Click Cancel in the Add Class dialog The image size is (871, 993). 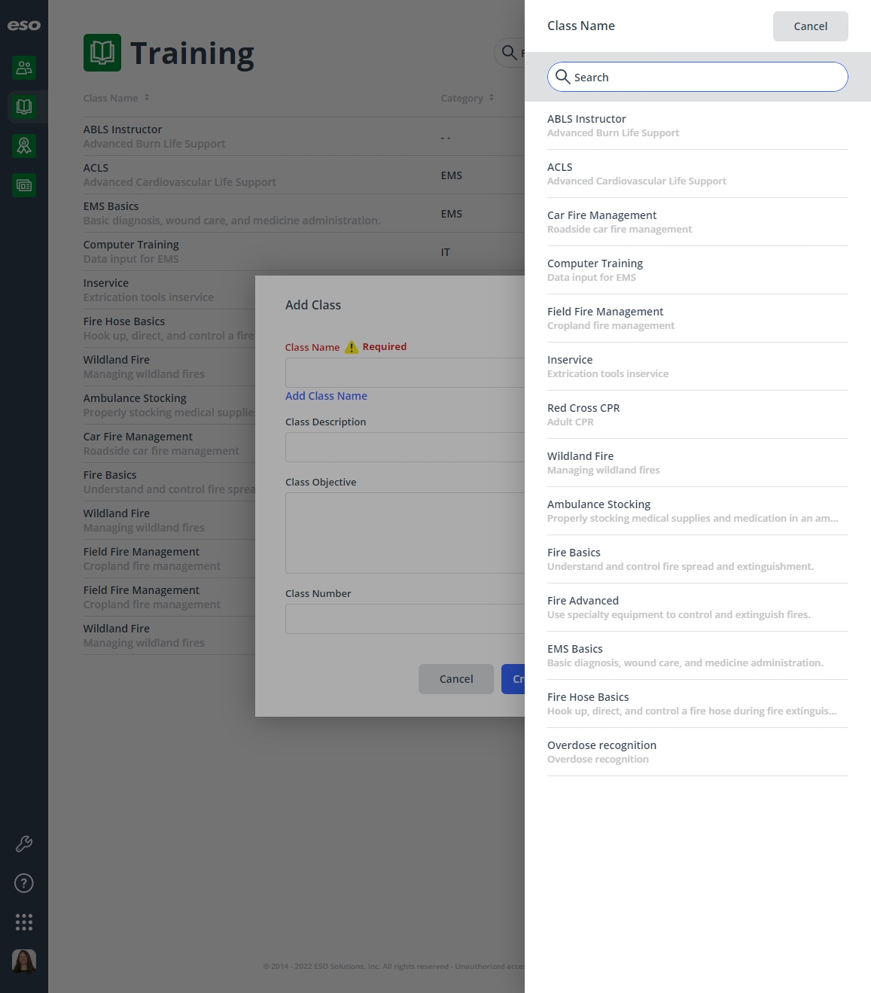[456, 679]
